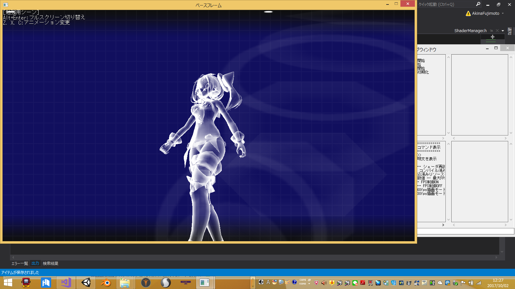The image size is (515, 289).
Task: Switch to Visual Studio in the taskbar
Action: 66,283
